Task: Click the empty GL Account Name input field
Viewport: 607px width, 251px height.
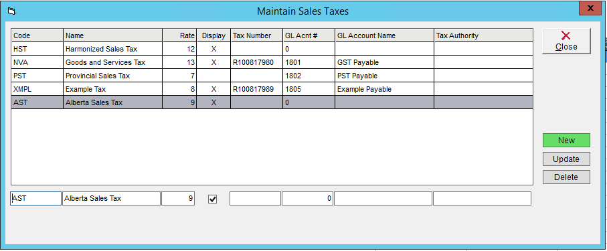Action: (383, 198)
